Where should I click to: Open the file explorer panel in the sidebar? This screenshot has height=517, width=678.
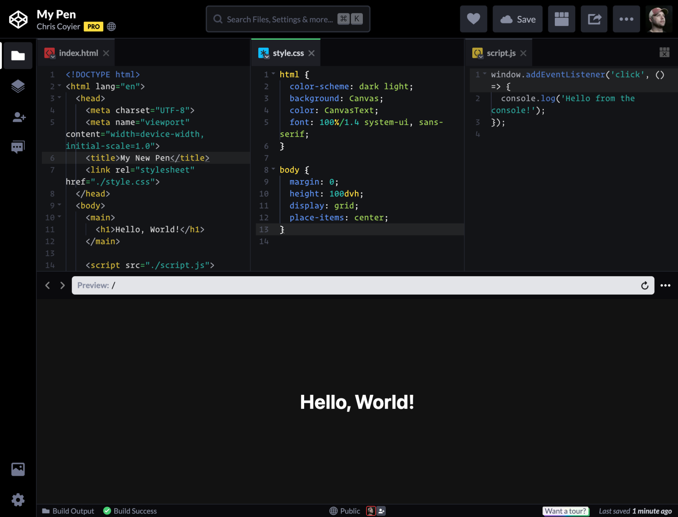(x=18, y=56)
